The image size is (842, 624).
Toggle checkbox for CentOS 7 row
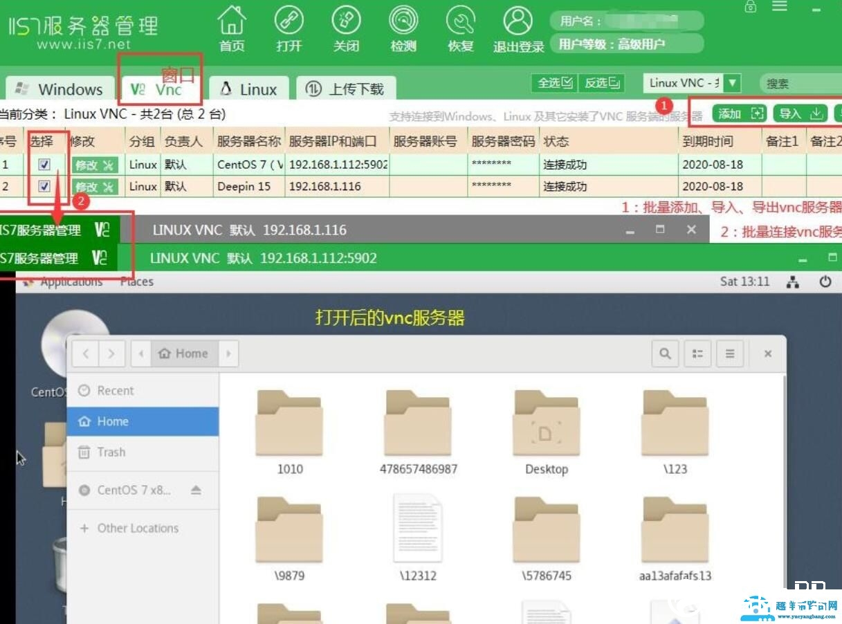[44, 165]
